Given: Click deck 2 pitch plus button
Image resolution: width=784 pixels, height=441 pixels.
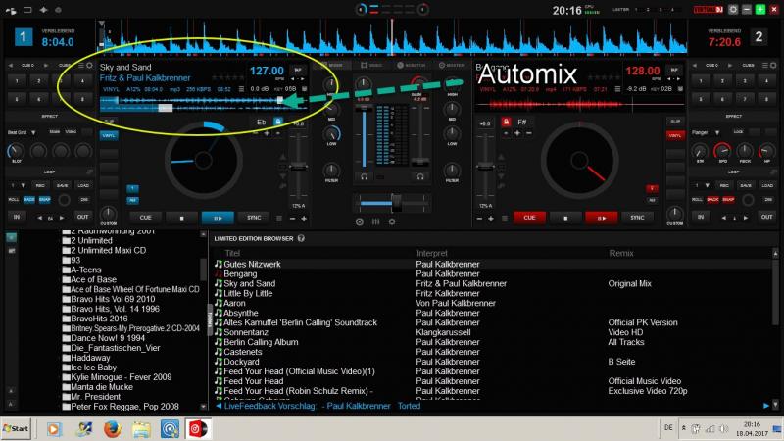Looking at the screenshot, I should click(x=491, y=219).
